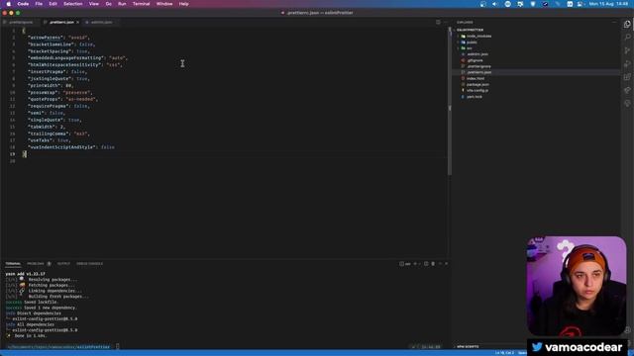Click the public folder icon
Image resolution: width=634 pixels, height=356 pixels.
click(x=464, y=42)
